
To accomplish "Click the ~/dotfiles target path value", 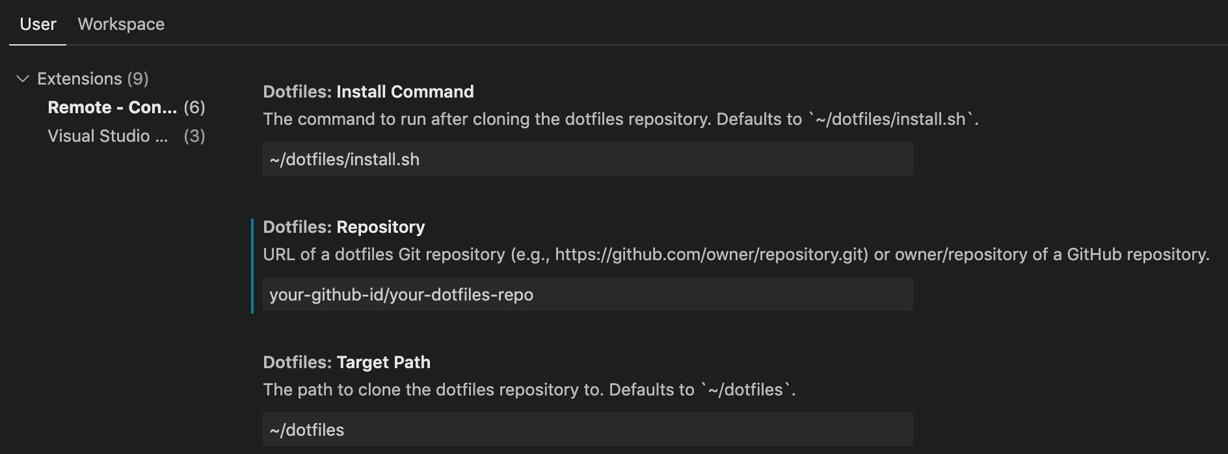I will click(x=307, y=430).
